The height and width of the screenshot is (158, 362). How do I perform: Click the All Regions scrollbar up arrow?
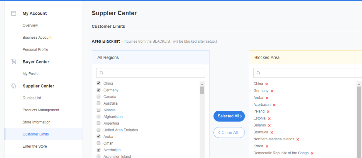coord(202,84)
